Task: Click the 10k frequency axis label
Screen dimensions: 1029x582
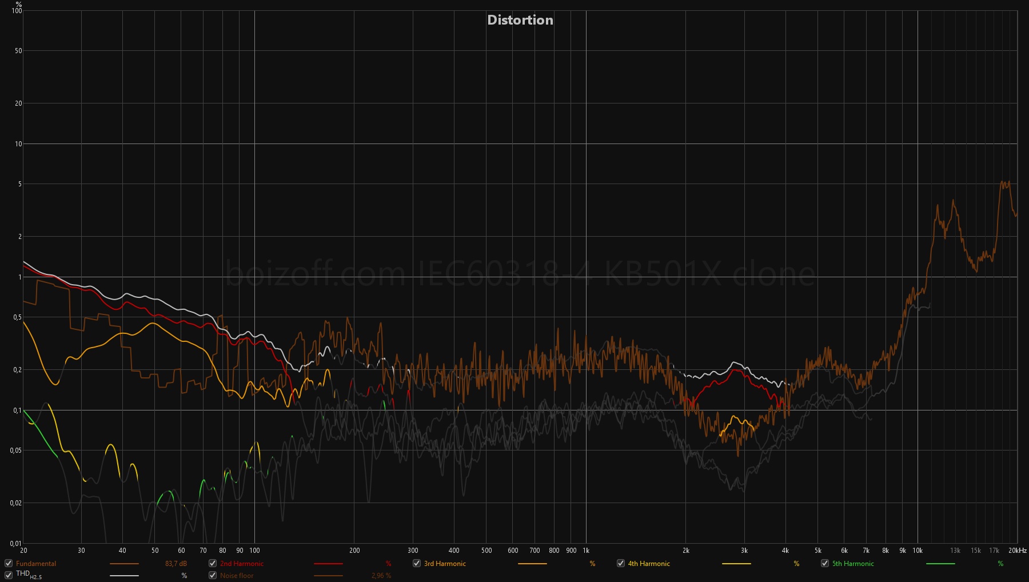Action: [x=918, y=551]
